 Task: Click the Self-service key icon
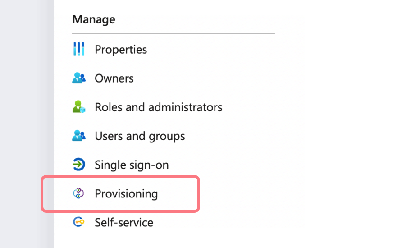[79, 222]
